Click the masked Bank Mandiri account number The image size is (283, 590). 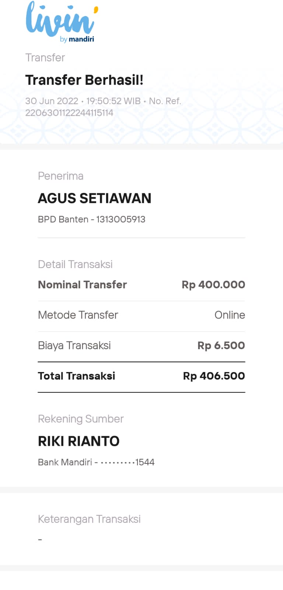tap(127, 462)
